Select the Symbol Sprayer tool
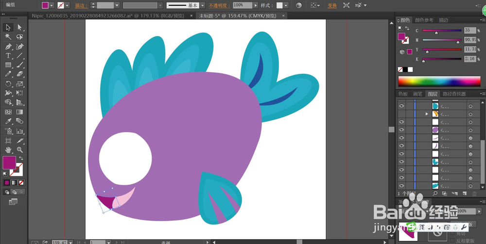This screenshot has height=244, width=486. coord(8,131)
